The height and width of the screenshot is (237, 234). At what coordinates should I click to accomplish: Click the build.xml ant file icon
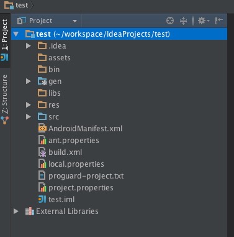[42, 152]
